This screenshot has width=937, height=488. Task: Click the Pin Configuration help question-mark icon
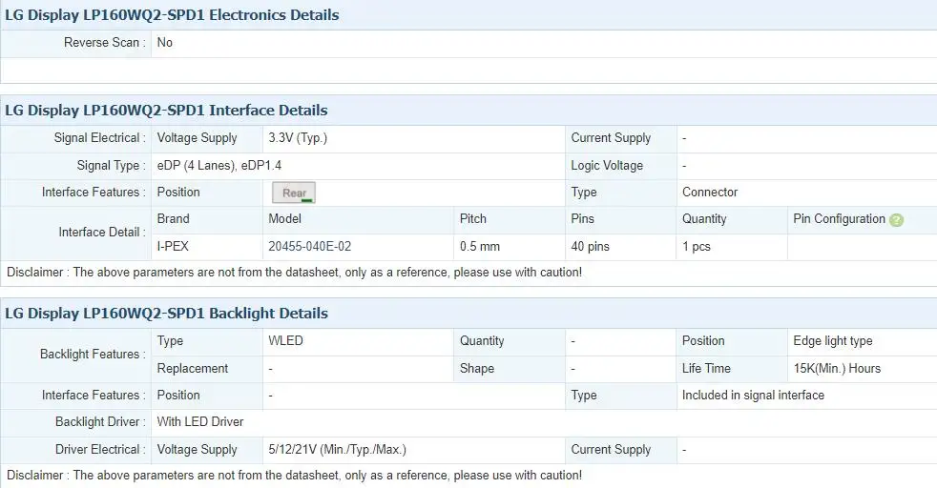(x=896, y=220)
